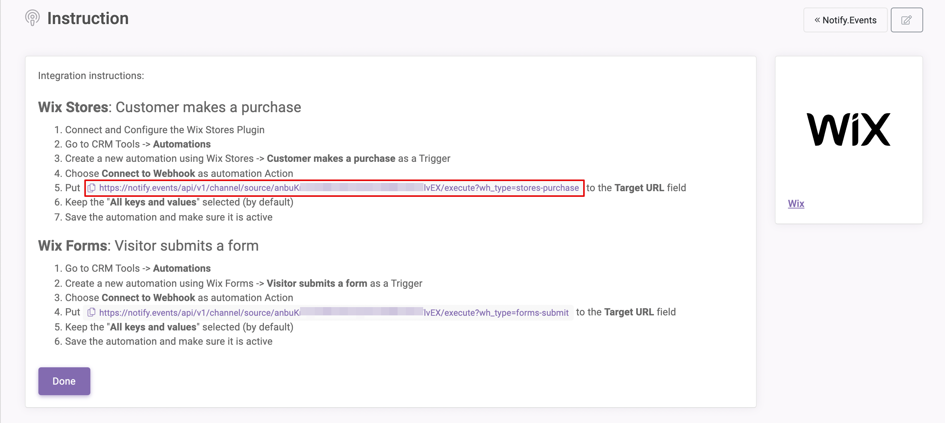Click 'Integration instructions:' text
The height and width of the screenshot is (423, 945).
pos(91,76)
